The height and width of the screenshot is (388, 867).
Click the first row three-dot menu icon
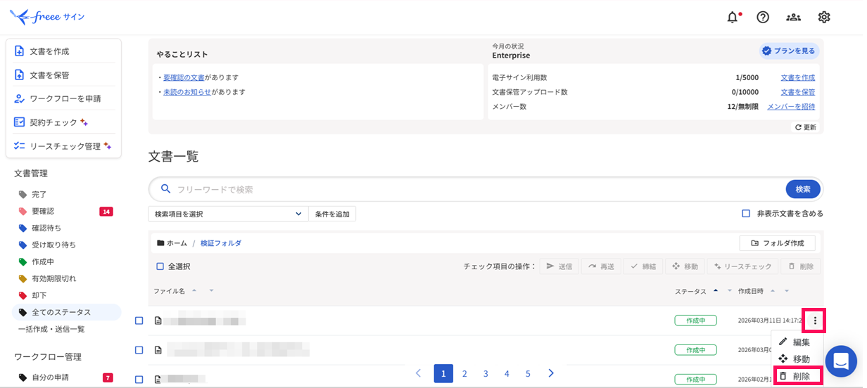tap(815, 321)
